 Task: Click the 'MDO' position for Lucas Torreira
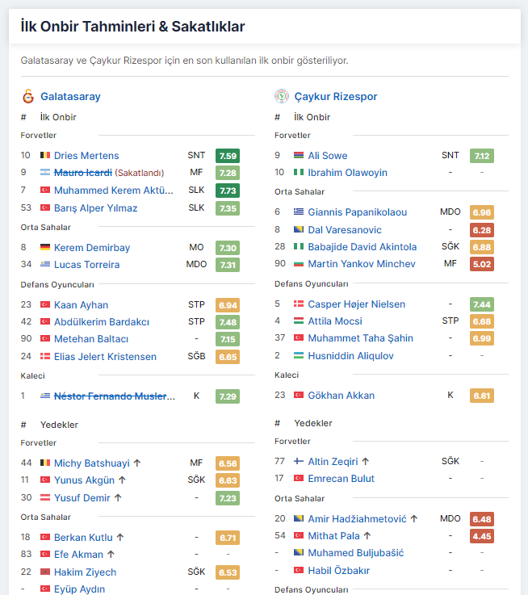196,264
